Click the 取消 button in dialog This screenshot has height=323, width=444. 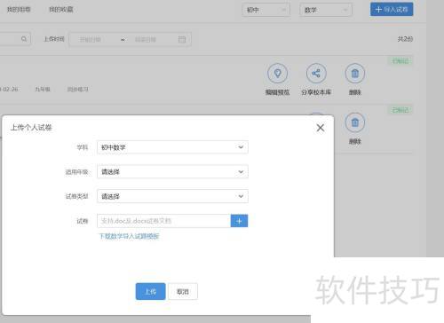click(x=183, y=291)
